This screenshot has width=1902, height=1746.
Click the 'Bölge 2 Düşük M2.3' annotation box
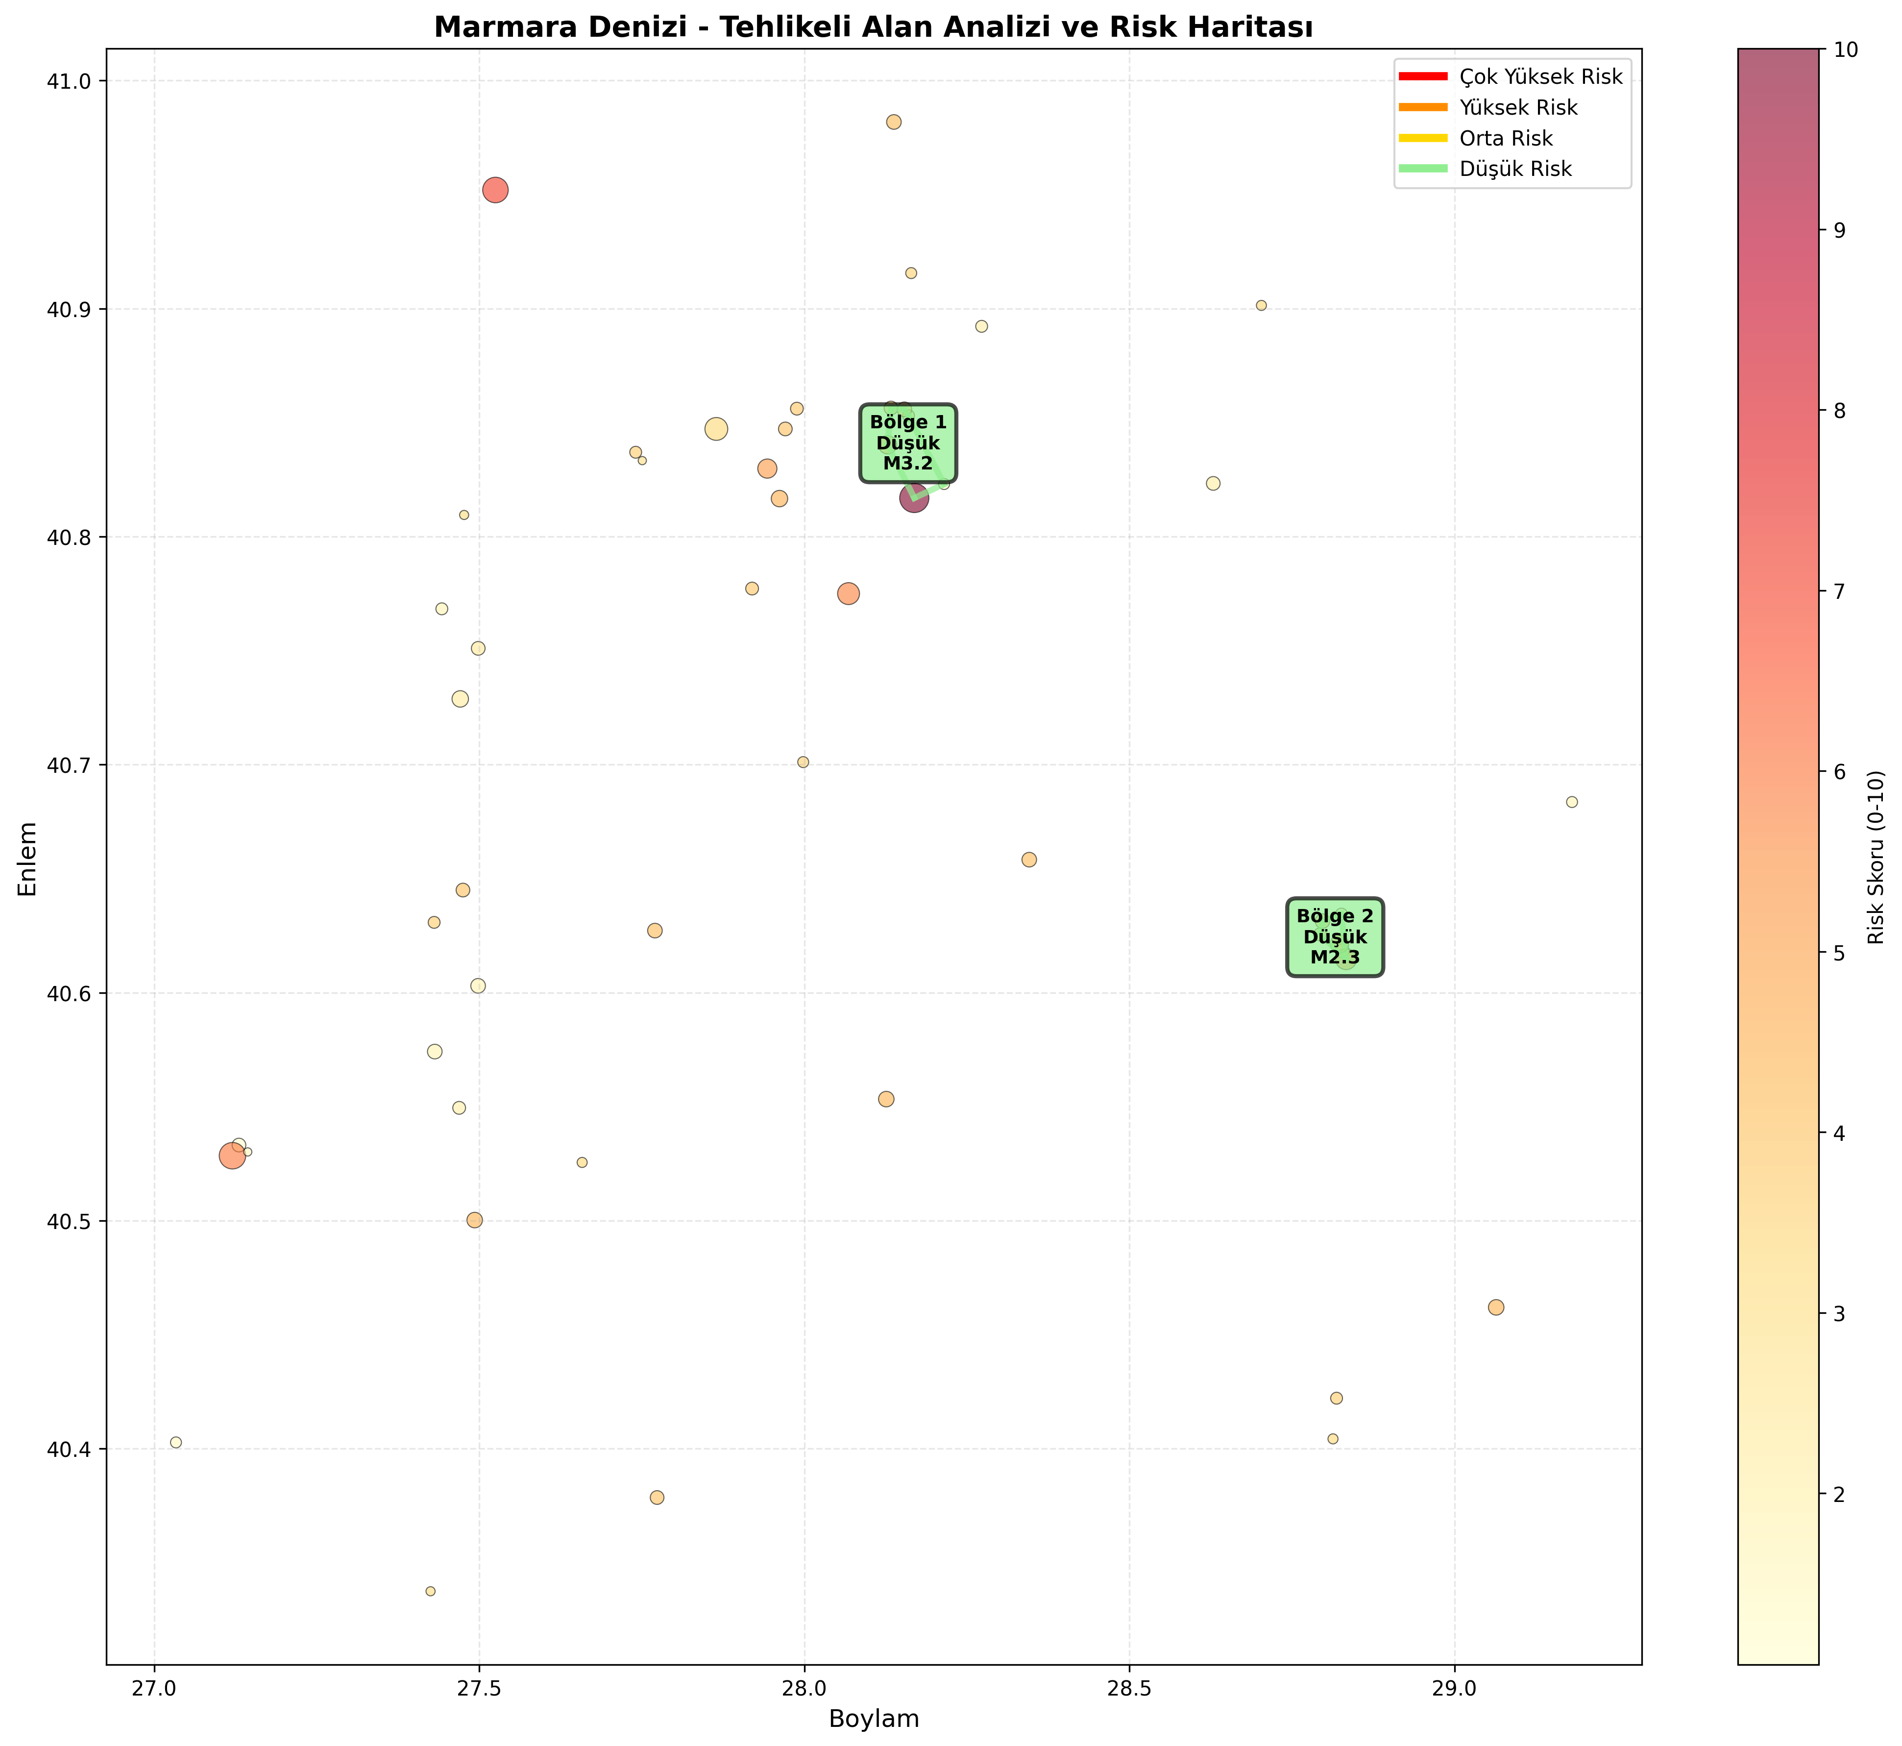1335,936
